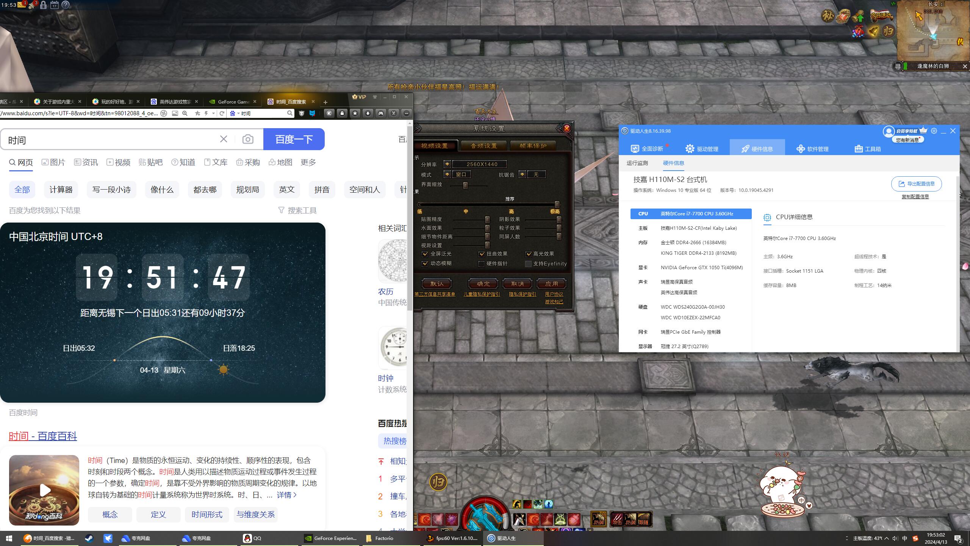
Task: Switch to the 帧率保护 tab
Action: click(x=533, y=146)
